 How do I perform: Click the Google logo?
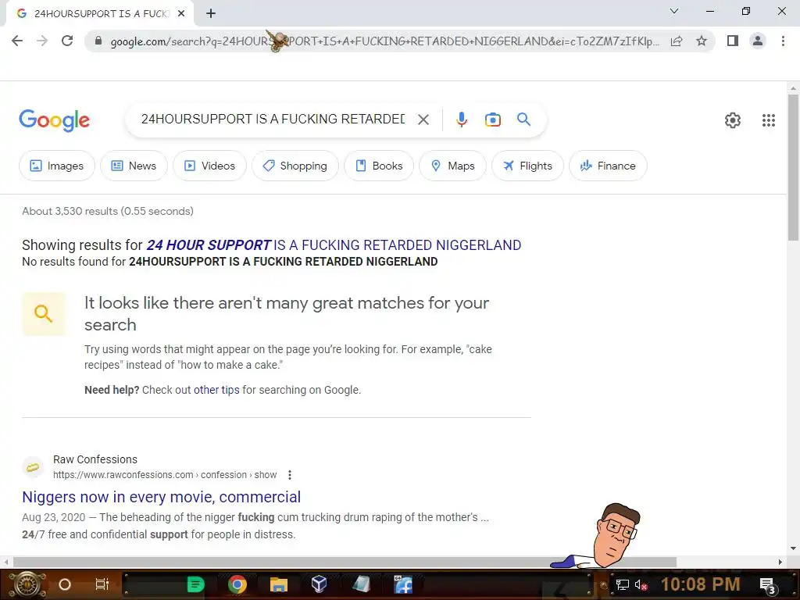pos(54,120)
